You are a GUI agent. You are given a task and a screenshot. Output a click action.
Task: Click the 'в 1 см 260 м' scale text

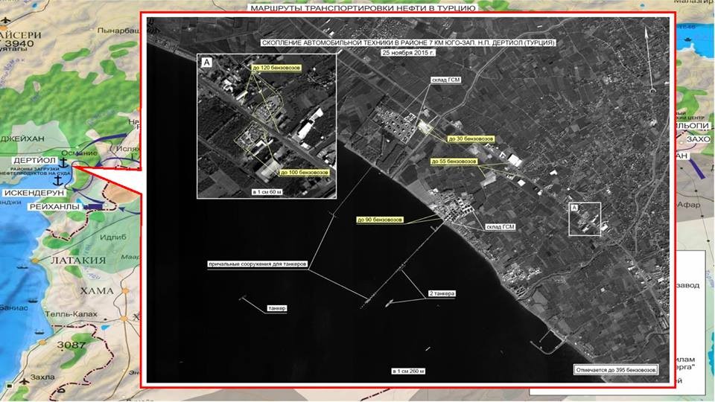pyautogui.click(x=407, y=370)
